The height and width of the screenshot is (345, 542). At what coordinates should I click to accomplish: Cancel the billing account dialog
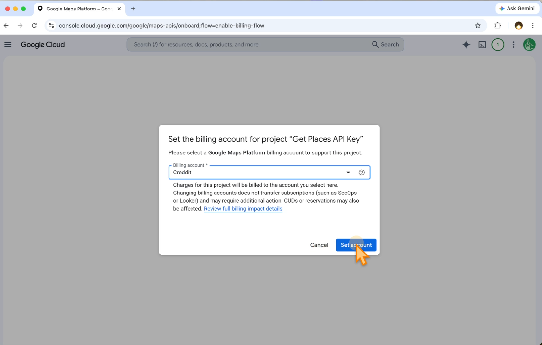(319, 245)
